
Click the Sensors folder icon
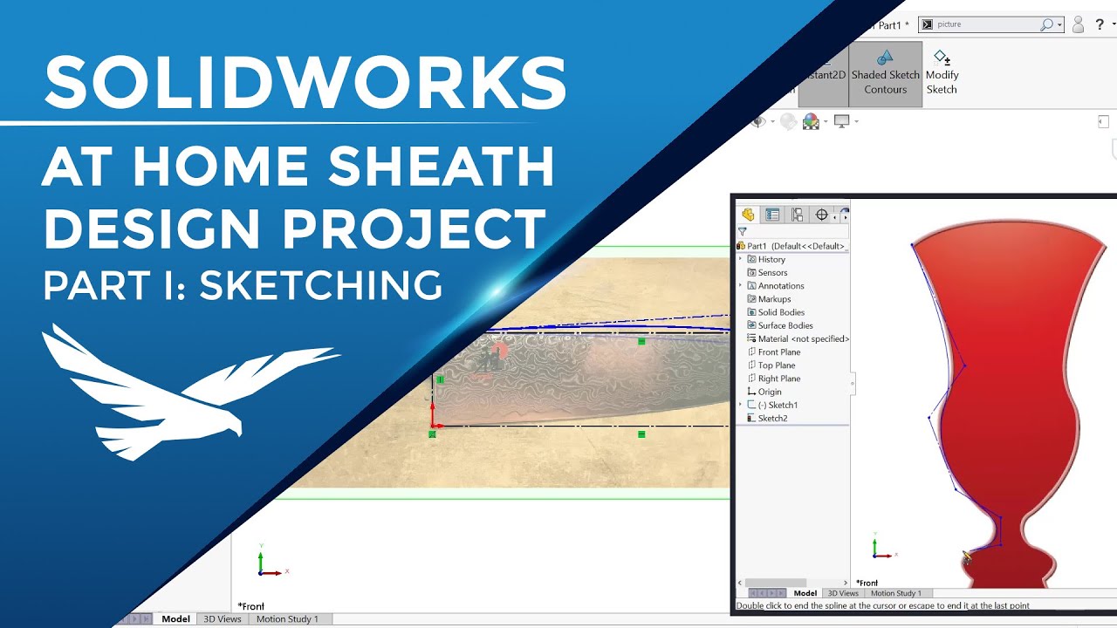pyautogui.click(x=751, y=272)
